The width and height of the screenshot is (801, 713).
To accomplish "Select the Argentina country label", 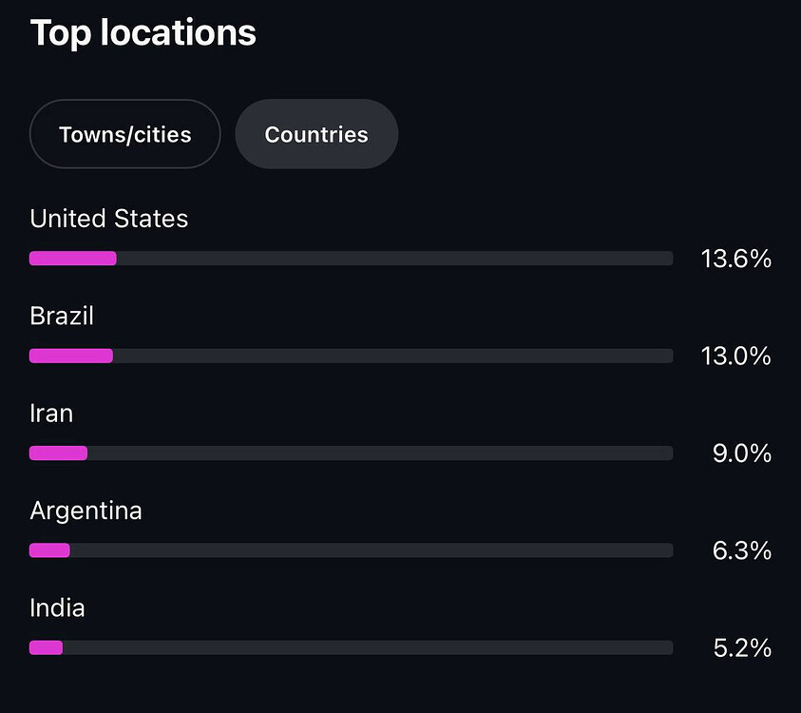I will (86, 511).
